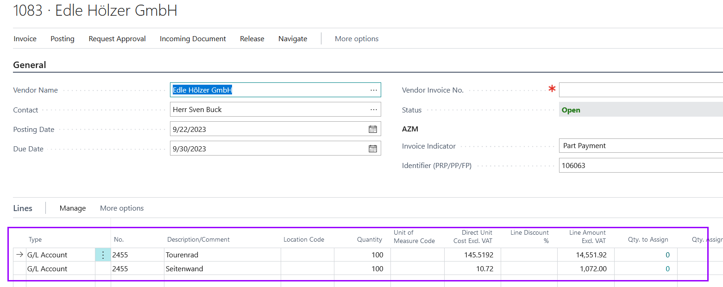Click line amount 1,072.00 cell
The height and width of the screenshot is (287, 723).
(586, 269)
